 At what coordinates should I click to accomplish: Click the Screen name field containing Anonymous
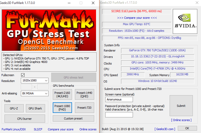click(x=119, y=99)
